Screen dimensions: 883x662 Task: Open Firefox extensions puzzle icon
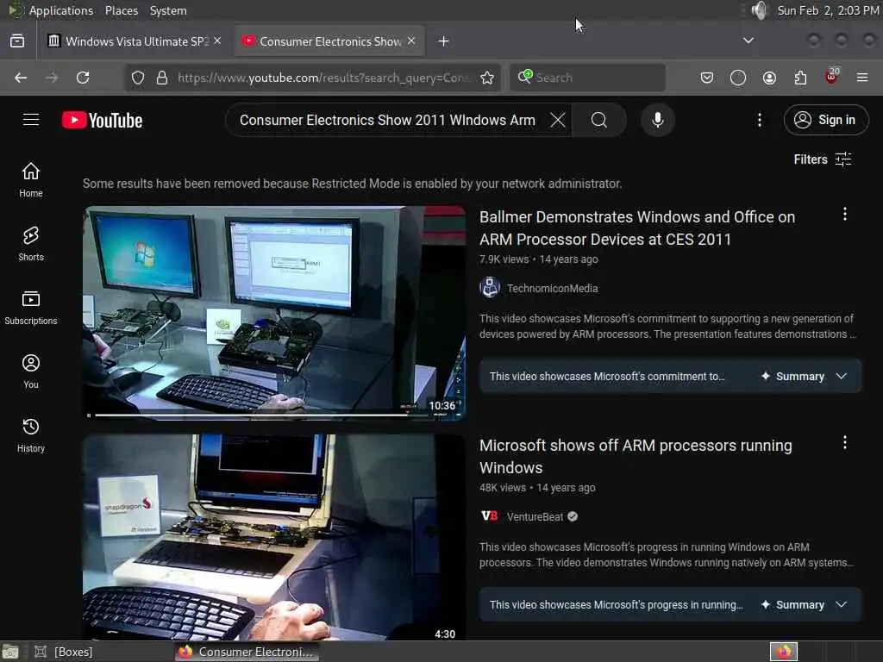800,78
